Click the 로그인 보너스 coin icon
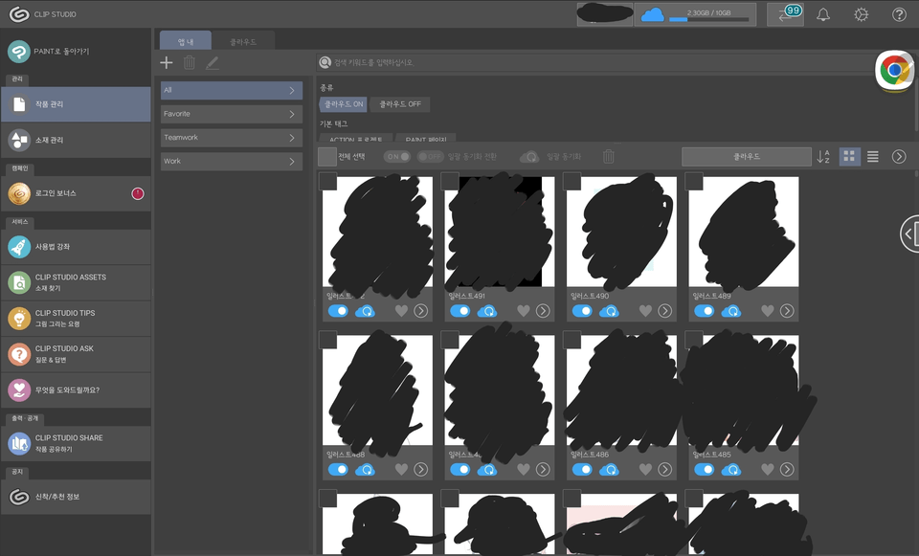The width and height of the screenshot is (919, 556). [19, 193]
